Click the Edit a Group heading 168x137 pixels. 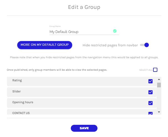84,7
